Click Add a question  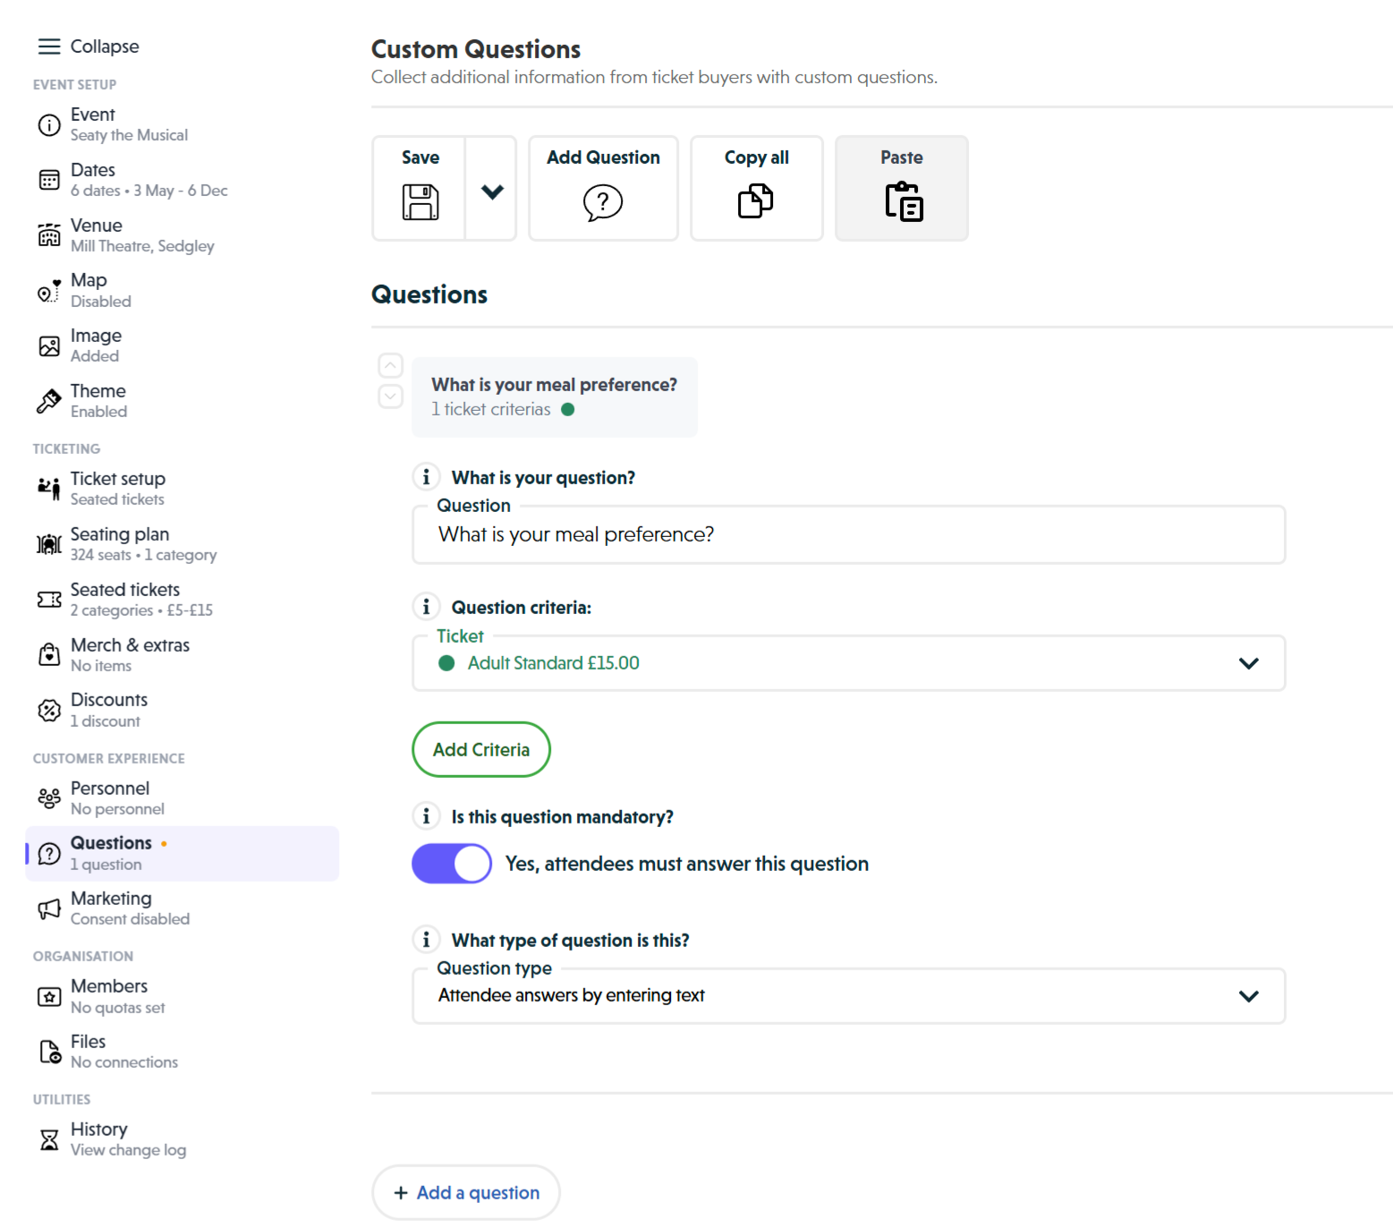pos(465,1192)
